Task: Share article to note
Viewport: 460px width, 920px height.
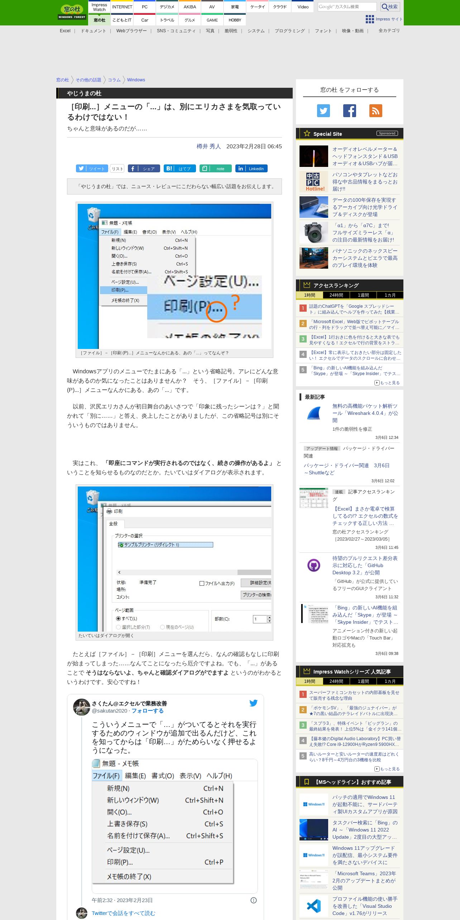Action: [216, 168]
